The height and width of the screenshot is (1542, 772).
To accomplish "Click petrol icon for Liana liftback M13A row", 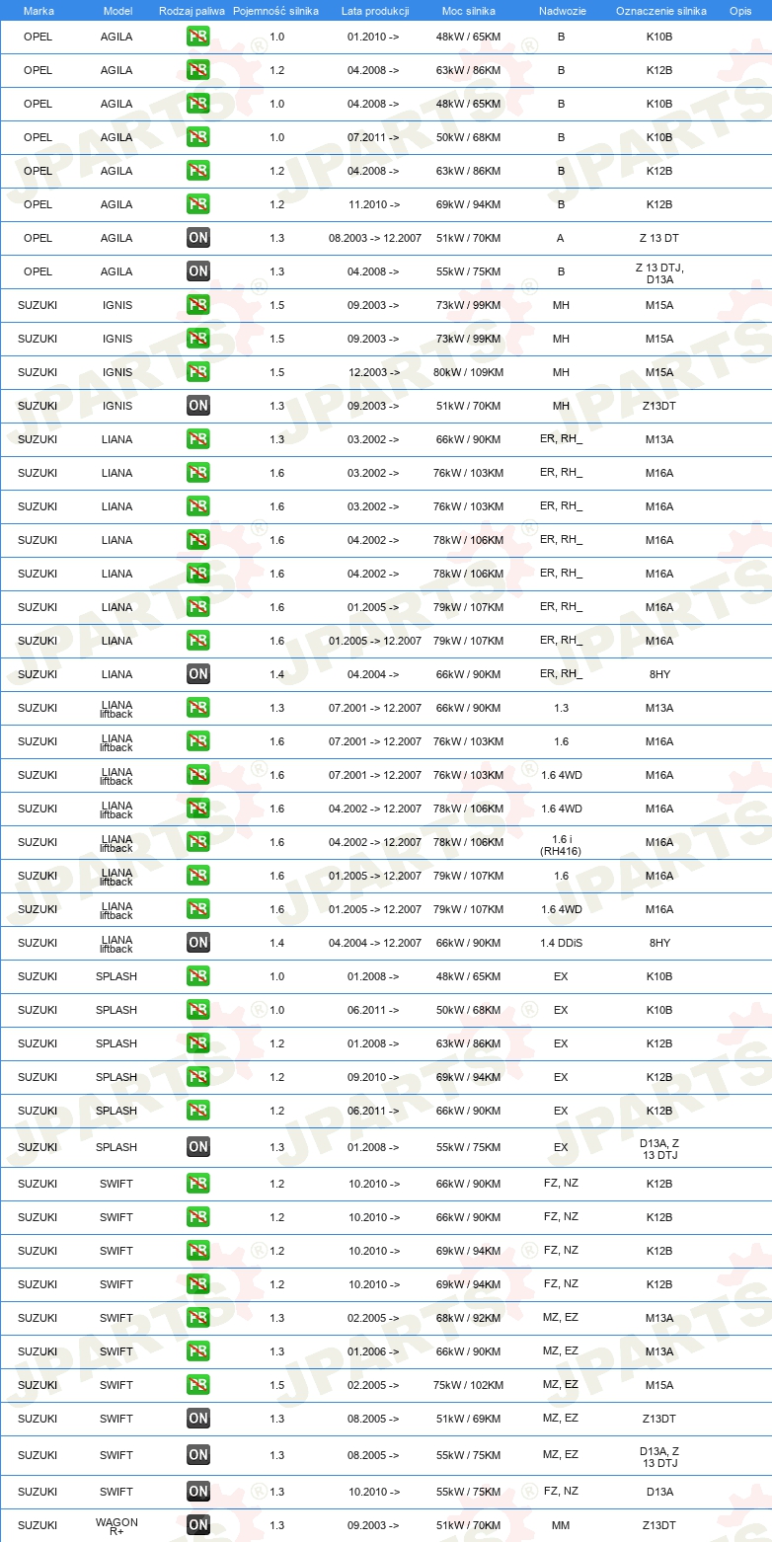I will click(x=198, y=708).
